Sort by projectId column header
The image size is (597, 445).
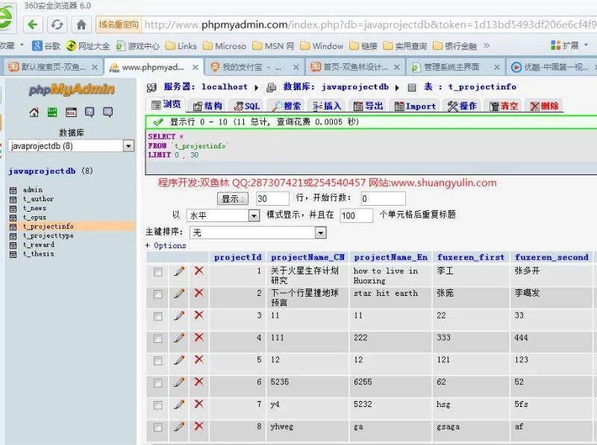click(x=237, y=257)
